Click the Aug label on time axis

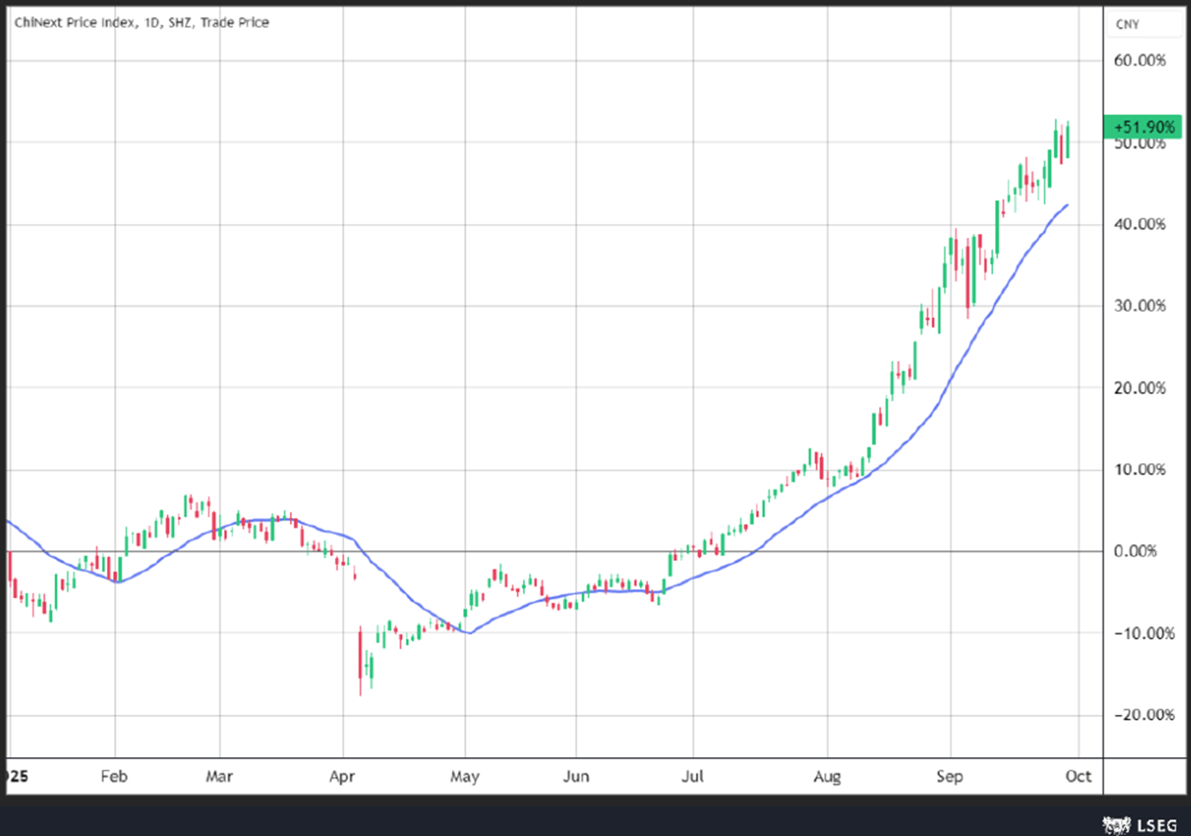827,776
